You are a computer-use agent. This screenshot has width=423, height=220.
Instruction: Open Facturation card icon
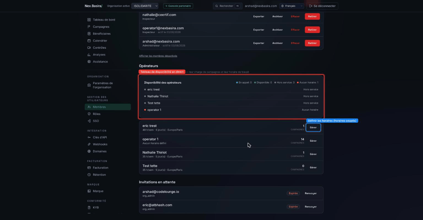point(89,168)
